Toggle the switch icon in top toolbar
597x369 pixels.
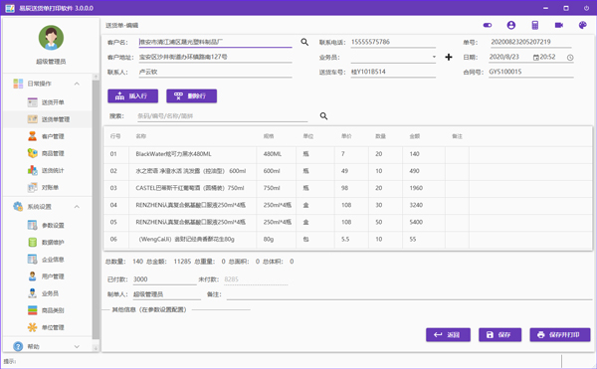coord(488,25)
